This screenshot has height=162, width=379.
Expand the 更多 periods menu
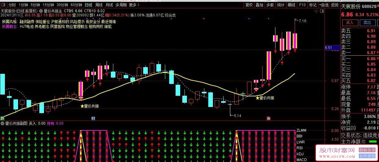134,5
